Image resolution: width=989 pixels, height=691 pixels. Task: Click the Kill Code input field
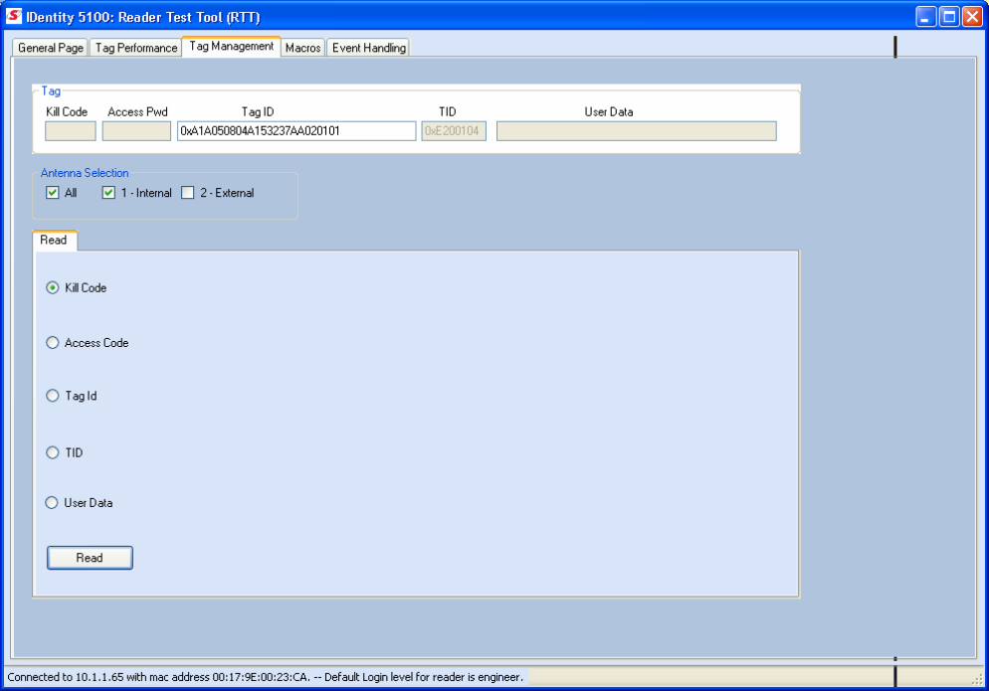click(x=71, y=131)
